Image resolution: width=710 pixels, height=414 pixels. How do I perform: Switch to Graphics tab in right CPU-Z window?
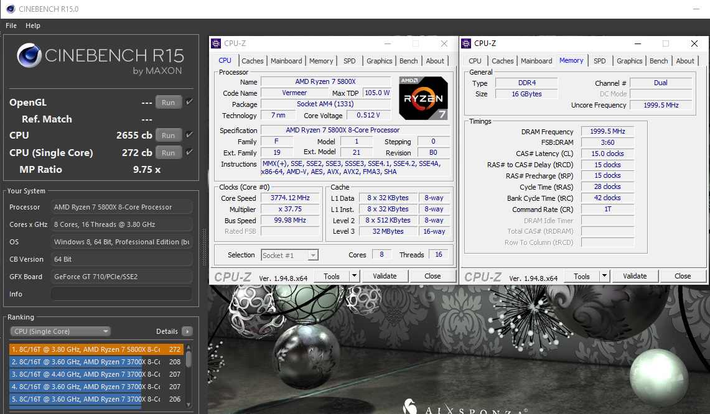click(x=629, y=61)
